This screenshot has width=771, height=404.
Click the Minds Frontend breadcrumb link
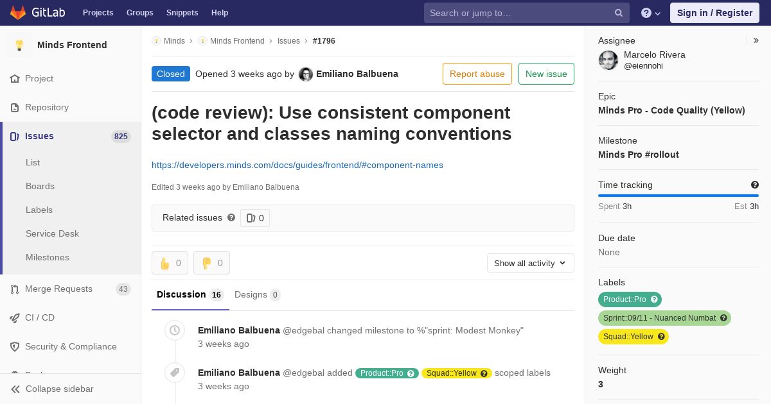[x=237, y=40]
